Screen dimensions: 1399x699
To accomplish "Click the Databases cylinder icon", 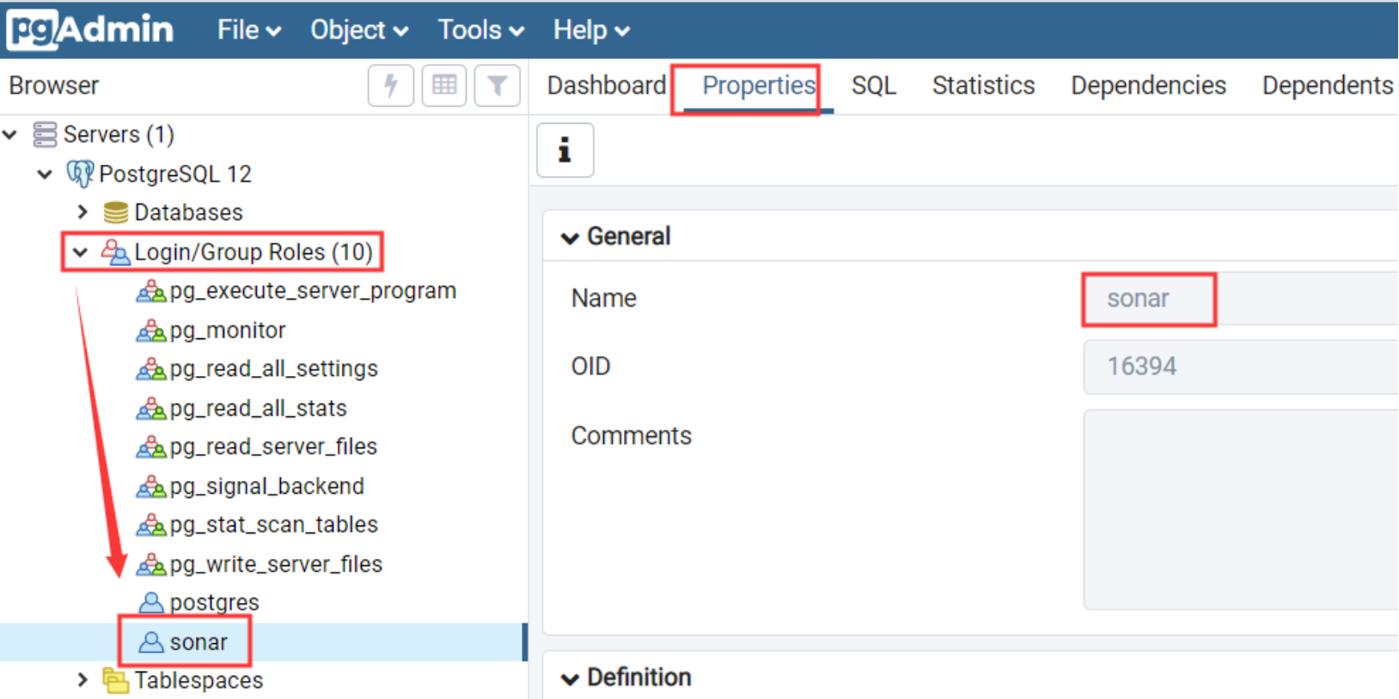I will pos(115,212).
